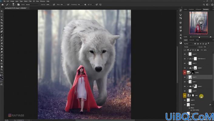
Task: Click Navigator zoom in large mountains button
Action: (x=211, y=37)
